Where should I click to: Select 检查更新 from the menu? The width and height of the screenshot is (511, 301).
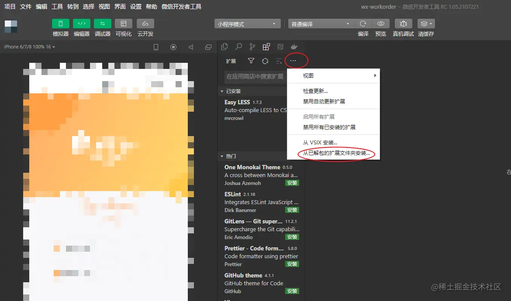333,91
